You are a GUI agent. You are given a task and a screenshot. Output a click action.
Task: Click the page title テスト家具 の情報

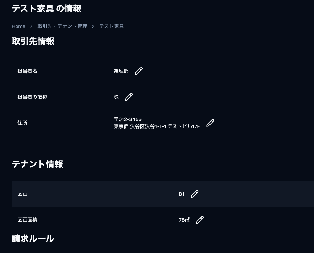[47, 9]
